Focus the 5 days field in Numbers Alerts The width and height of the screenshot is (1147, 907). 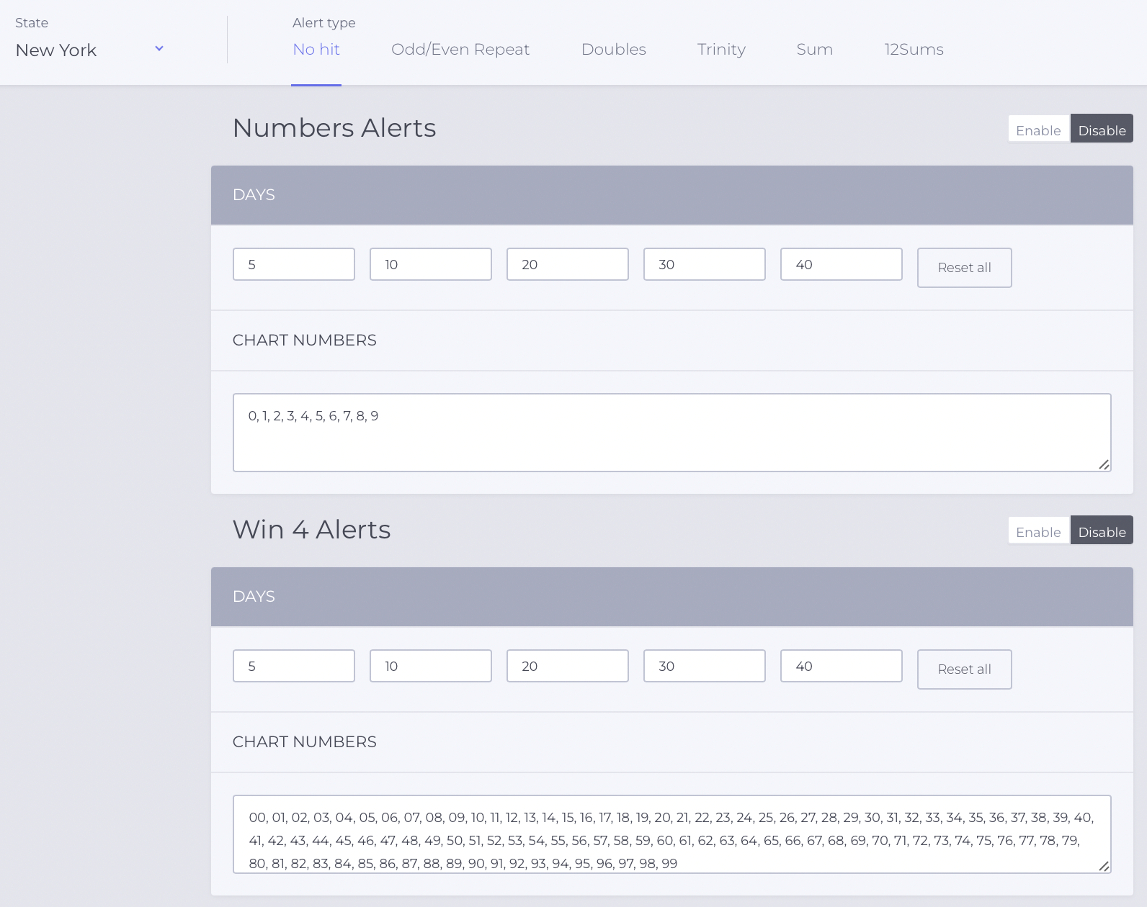click(294, 264)
